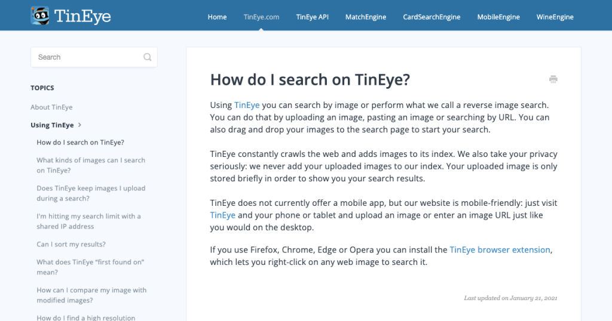Open 'I'm hitting my search limit' article
The height and width of the screenshot is (321, 612).
[88, 221]
